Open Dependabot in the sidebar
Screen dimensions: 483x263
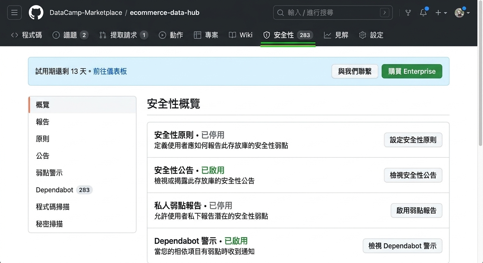coord(82,190)
